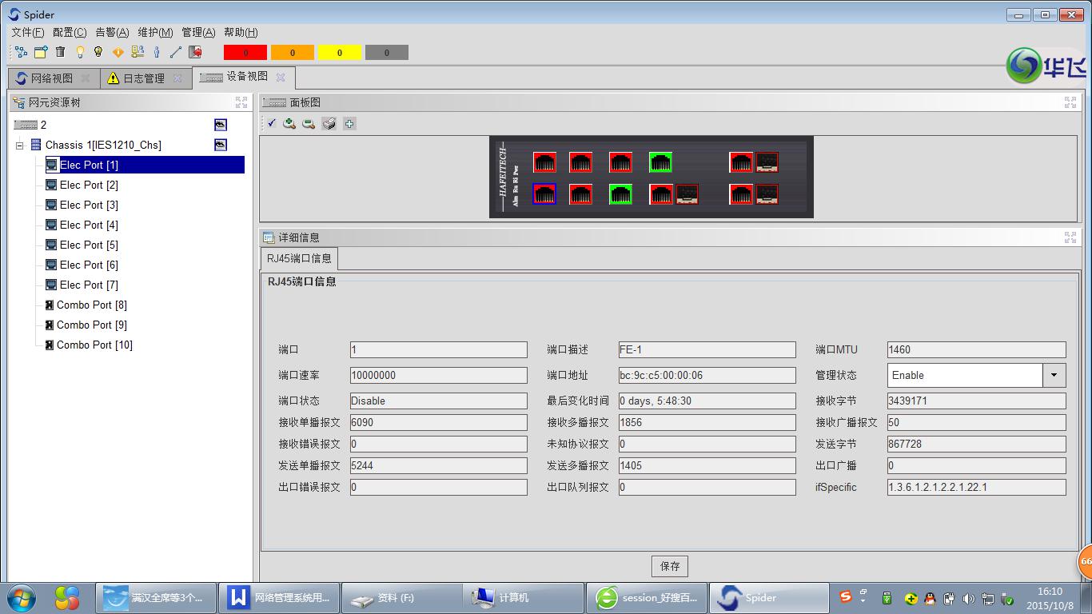
Task: Toggle the eye icon beside Chassis 1
Action: 221,145
